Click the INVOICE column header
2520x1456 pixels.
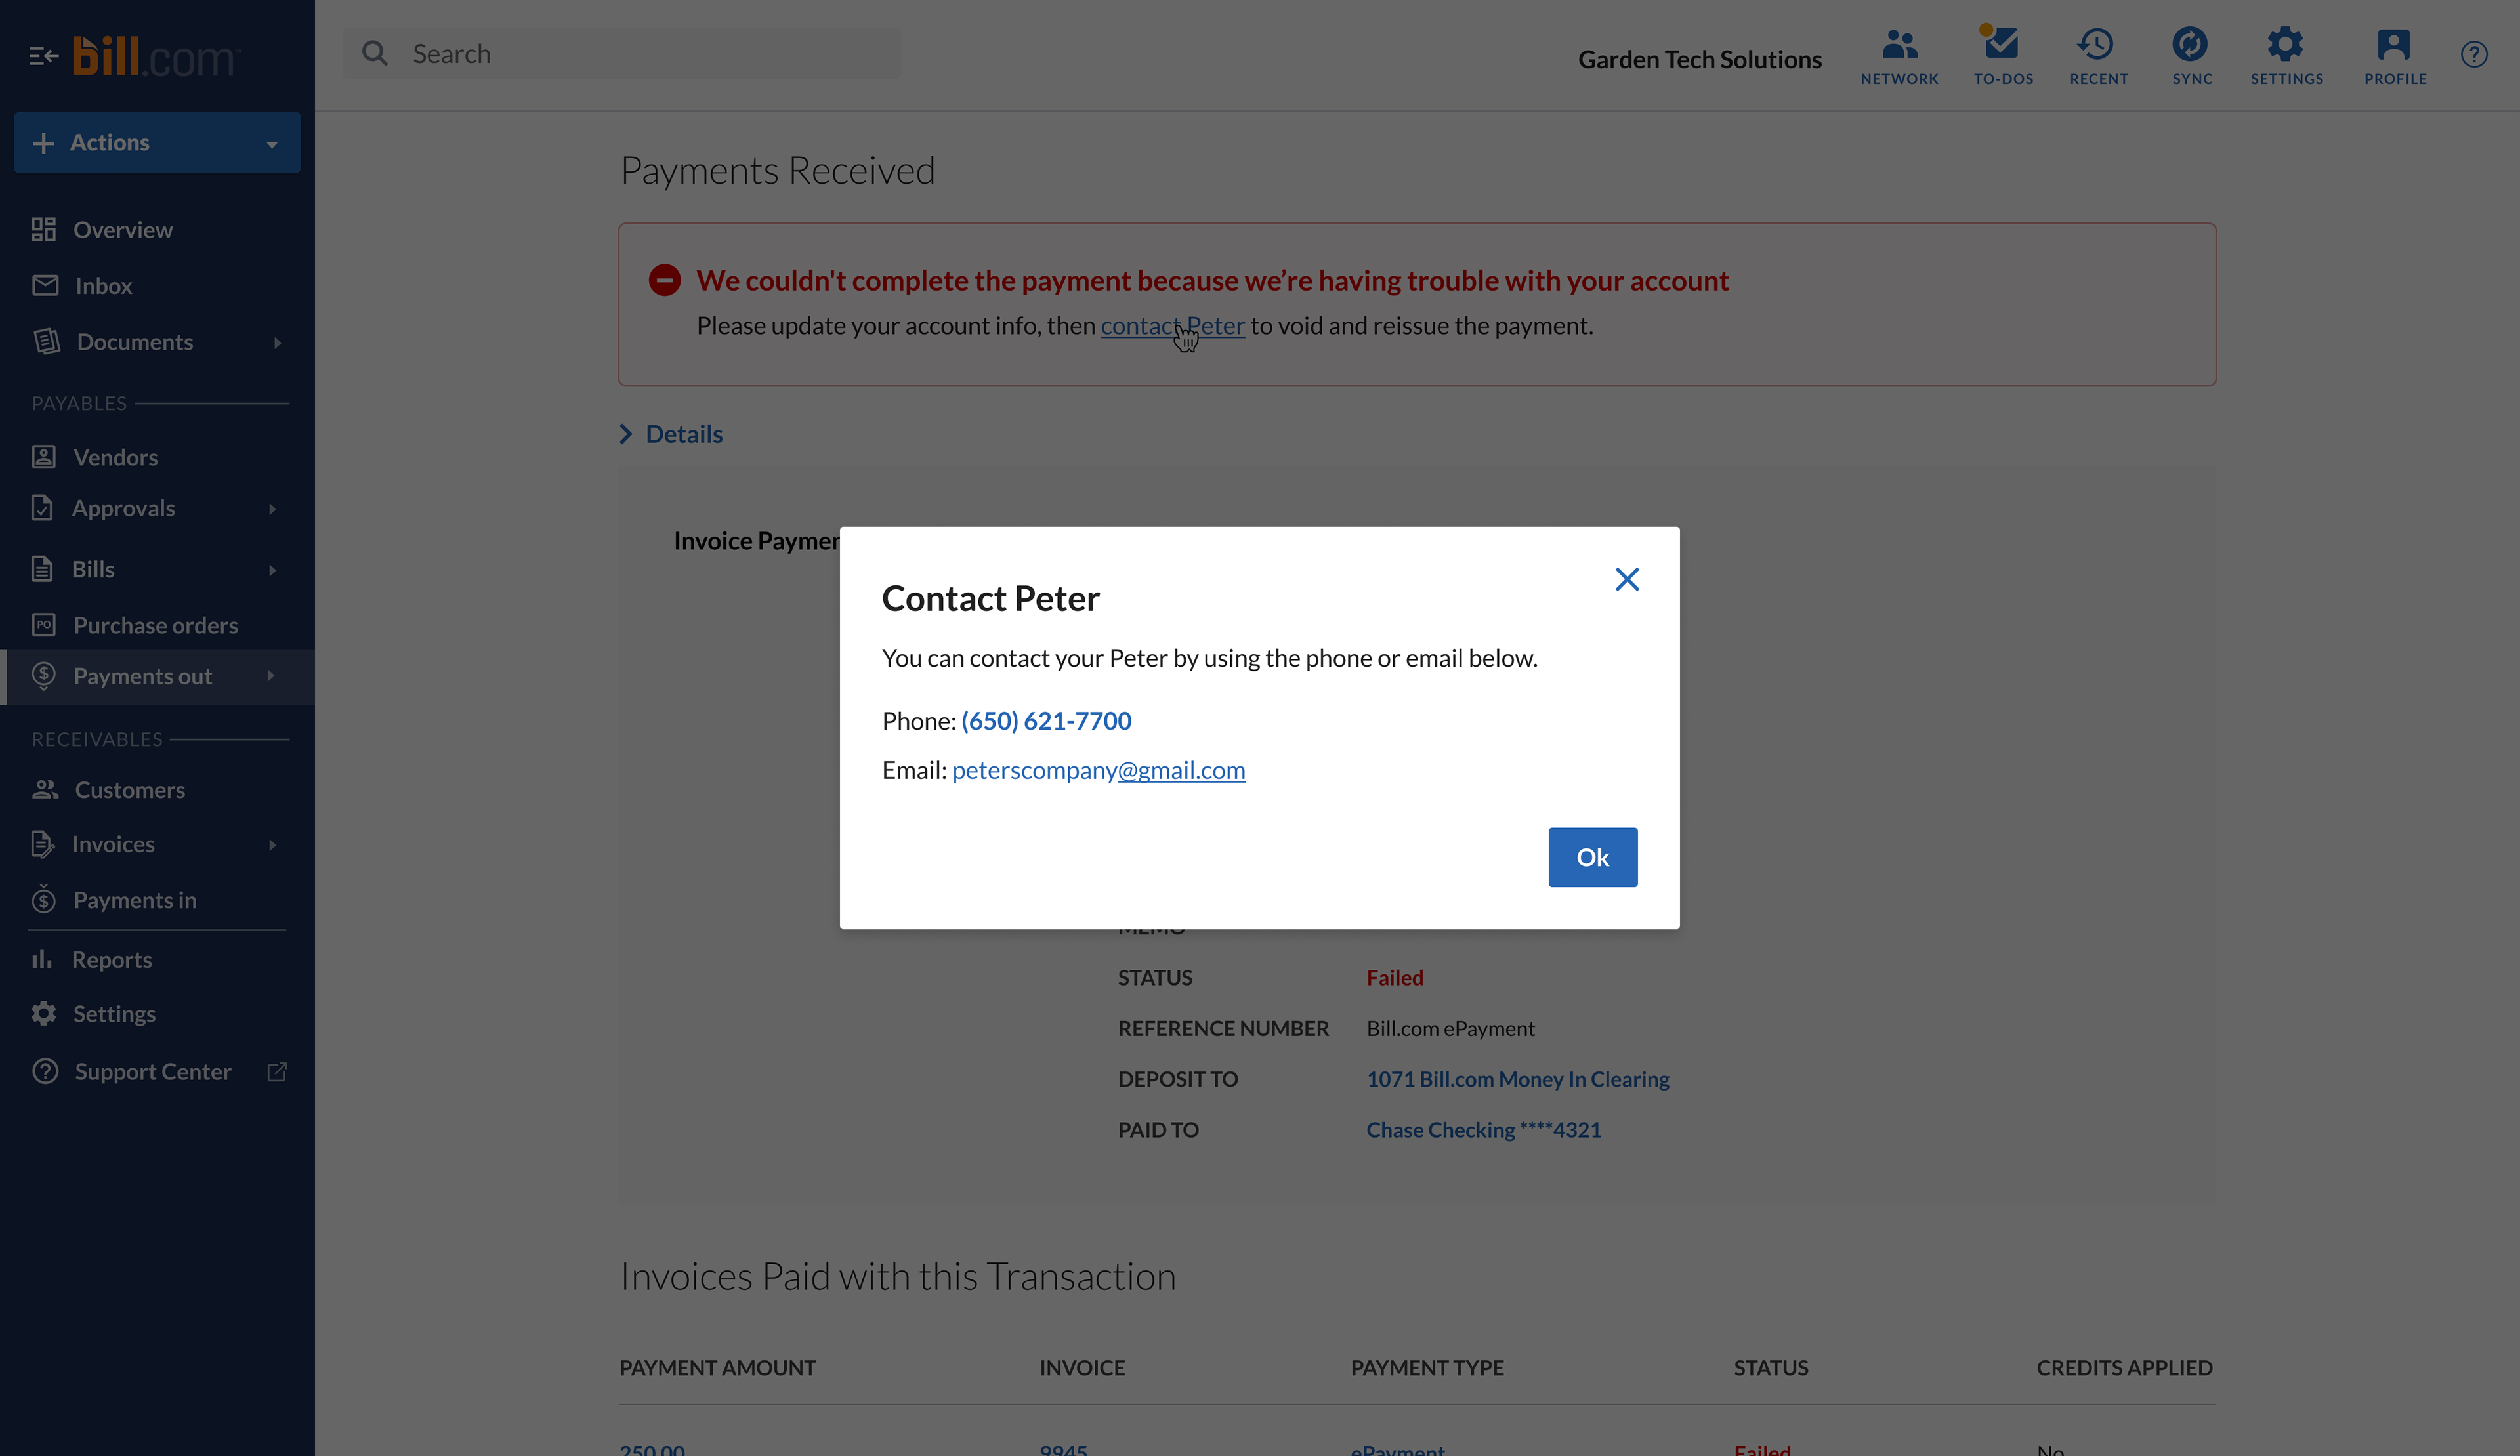[x=1082, y=1367]
